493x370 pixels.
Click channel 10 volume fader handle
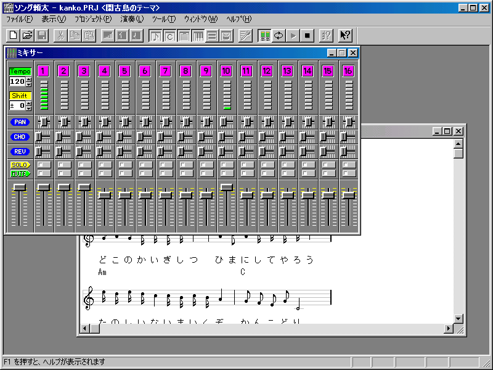(227, 187)
